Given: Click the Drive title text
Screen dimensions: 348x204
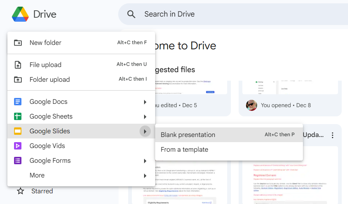Looking at the screenshot, I should point(45,14).
